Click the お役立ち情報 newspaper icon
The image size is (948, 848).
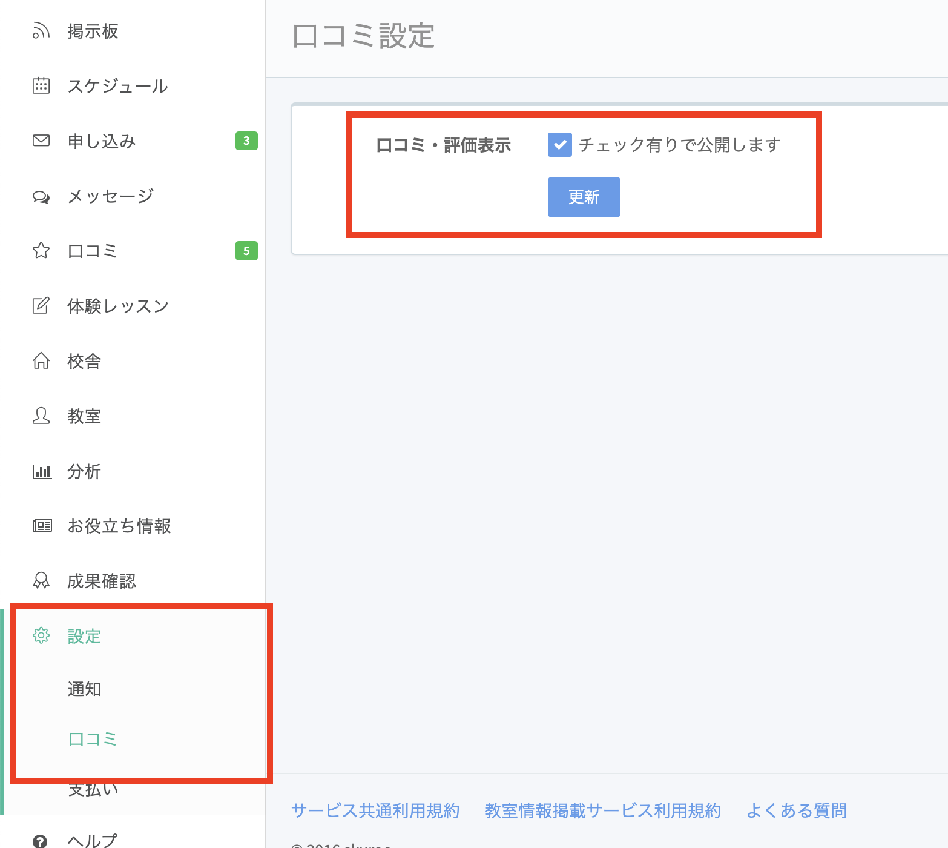42,526
